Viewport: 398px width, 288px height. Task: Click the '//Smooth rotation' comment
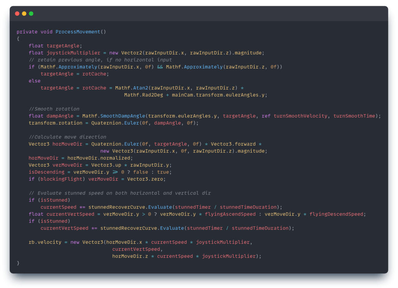54,109
